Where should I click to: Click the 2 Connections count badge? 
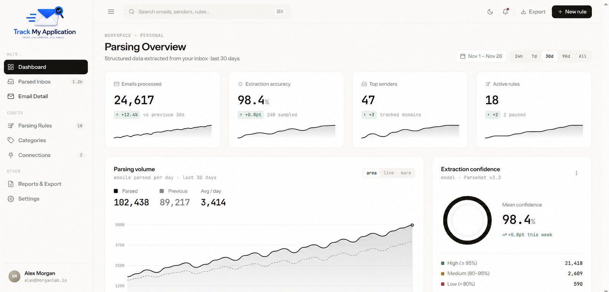click(81, 155)
